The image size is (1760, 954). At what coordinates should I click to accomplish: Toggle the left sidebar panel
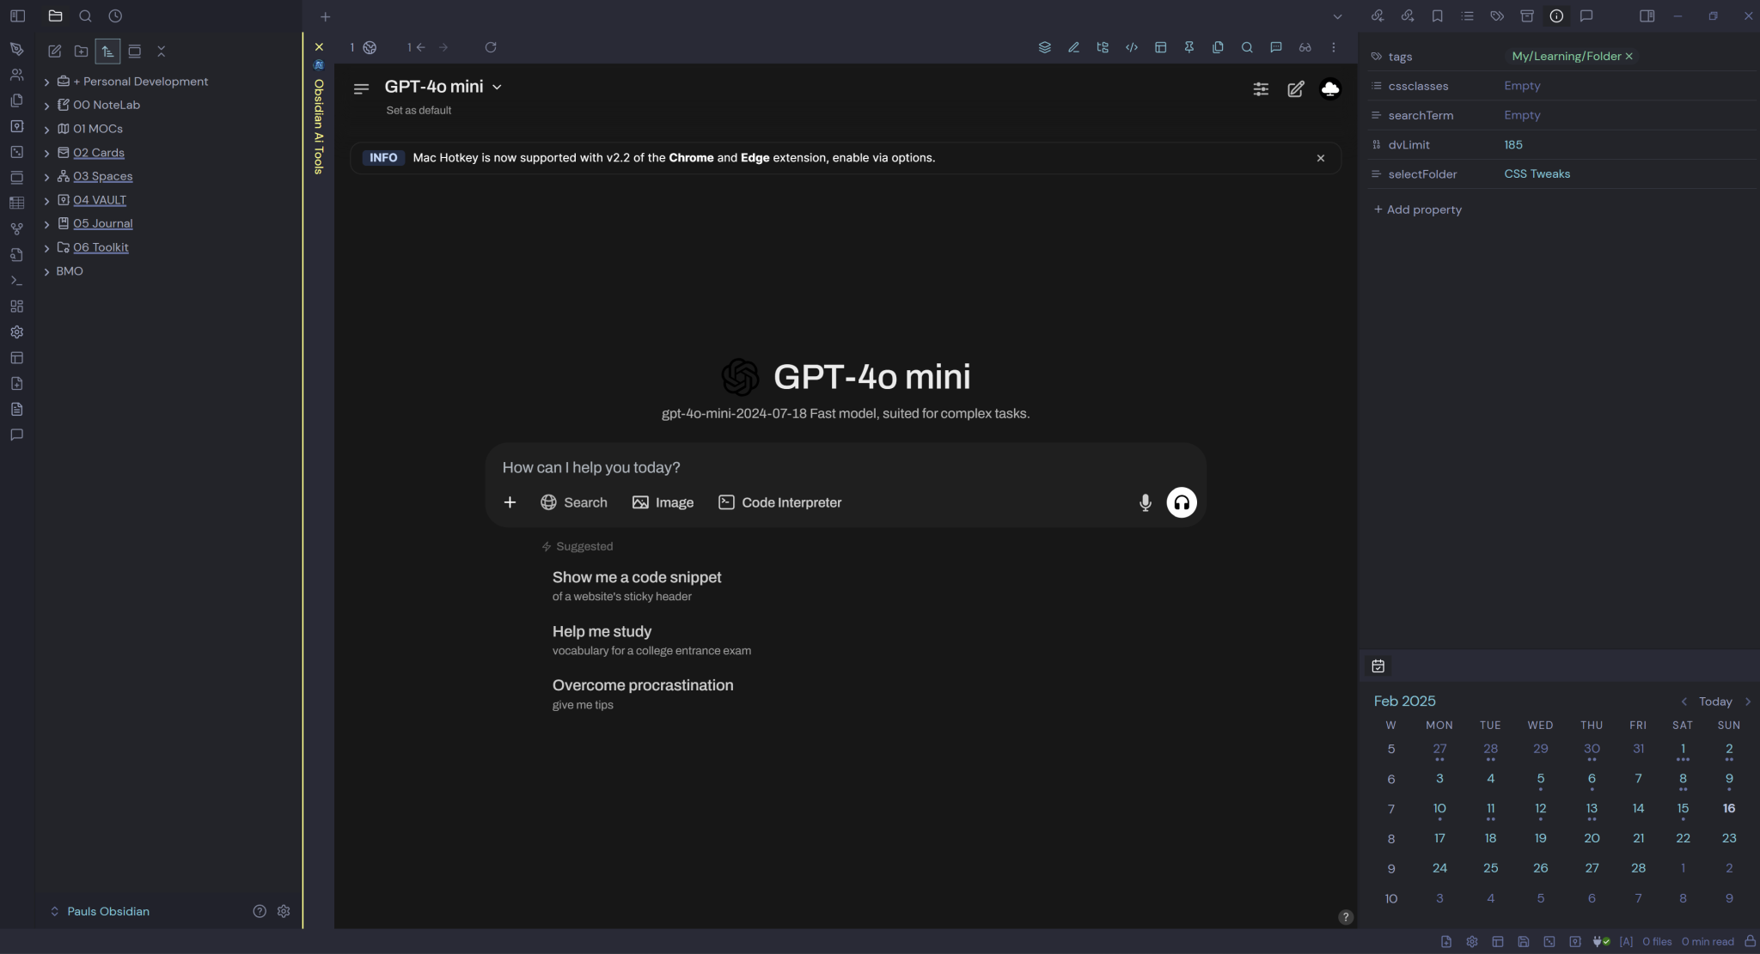(x=17, y=15)
